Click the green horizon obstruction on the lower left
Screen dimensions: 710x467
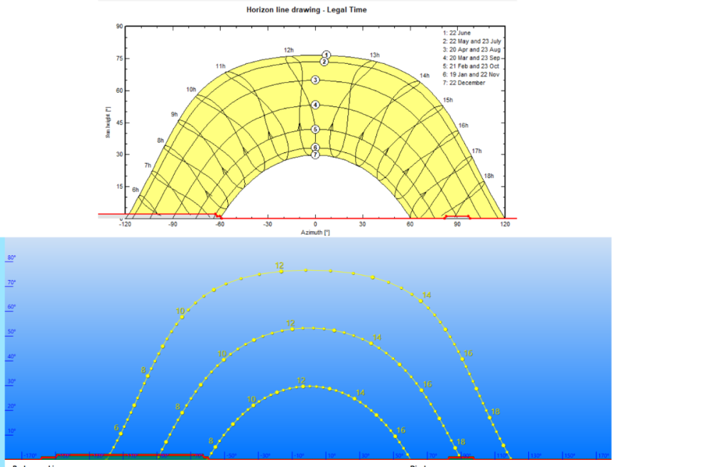pyautogui.click(x=142, y=456)
